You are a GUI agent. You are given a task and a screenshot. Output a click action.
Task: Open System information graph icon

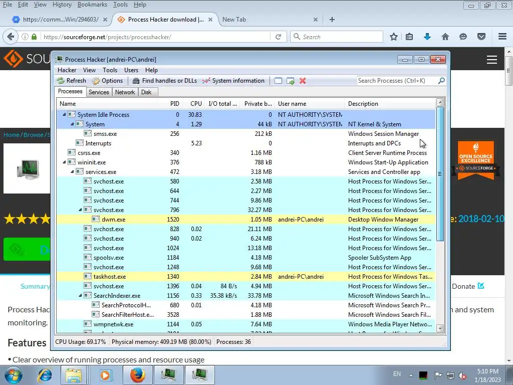206,81
